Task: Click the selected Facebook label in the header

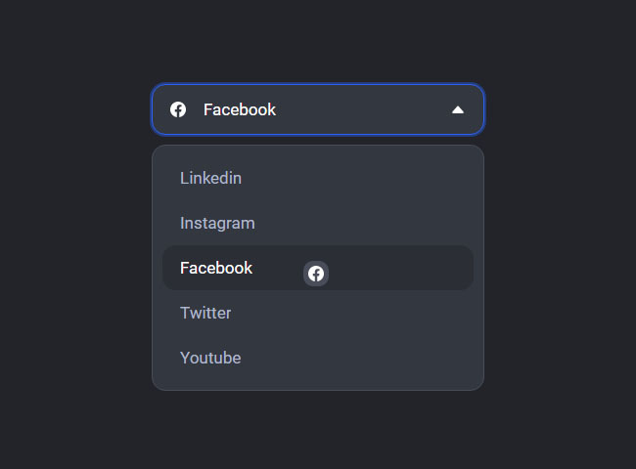Action: (240, 109)
